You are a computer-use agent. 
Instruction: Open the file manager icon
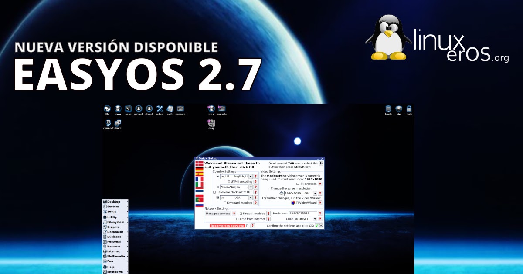click(107, 109)
